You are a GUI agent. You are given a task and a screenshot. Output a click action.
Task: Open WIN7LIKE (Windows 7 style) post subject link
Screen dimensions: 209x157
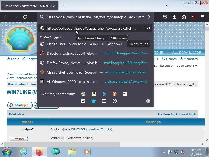(91, 129)
